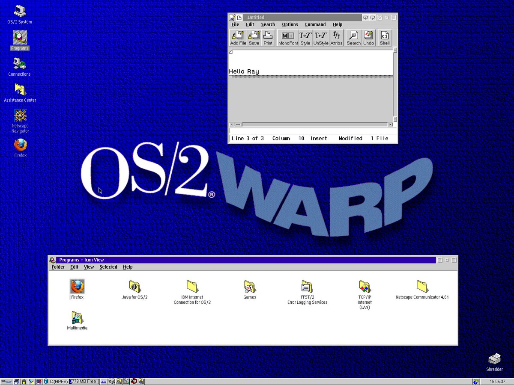
Task: Click the Add File toolbar button
Action: coord(238,38)
